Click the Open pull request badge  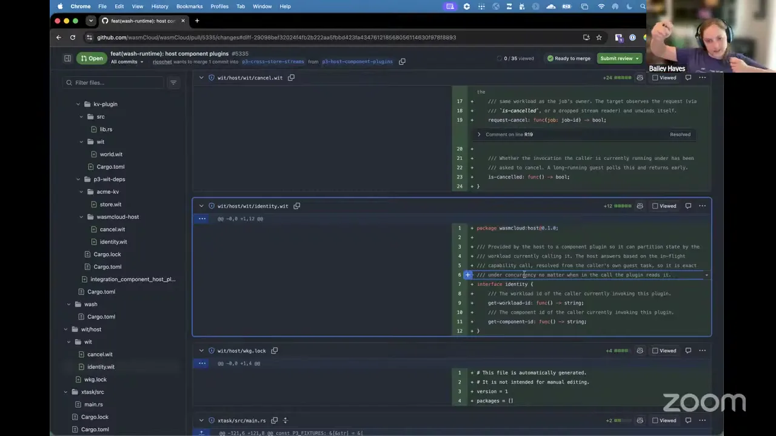click(x=92, y=59)
